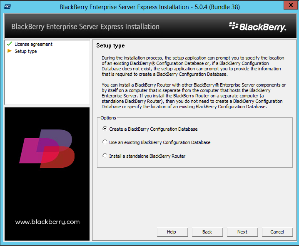Click the BlackBerry logo in header

(258, 27)
